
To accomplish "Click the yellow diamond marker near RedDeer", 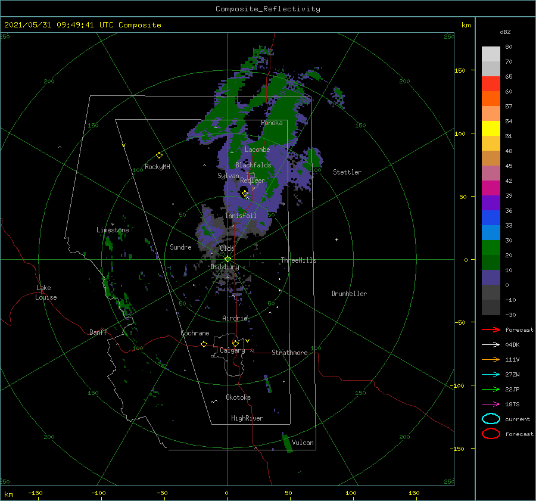I will pyautogui.click(x=245, y=194).
